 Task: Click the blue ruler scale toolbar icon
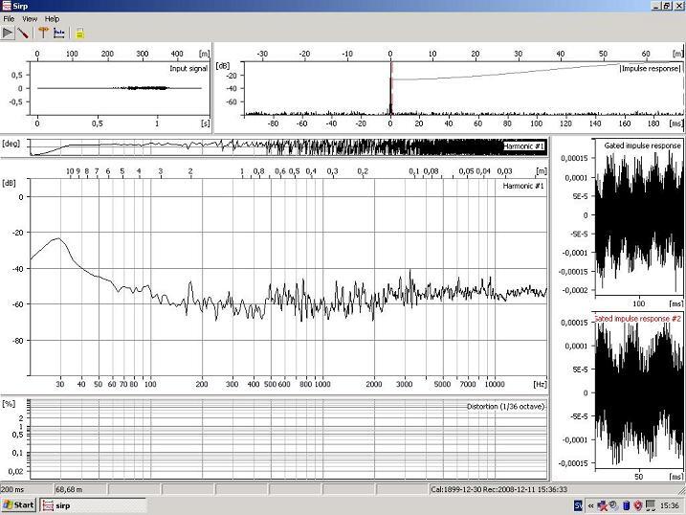[58, 33]
